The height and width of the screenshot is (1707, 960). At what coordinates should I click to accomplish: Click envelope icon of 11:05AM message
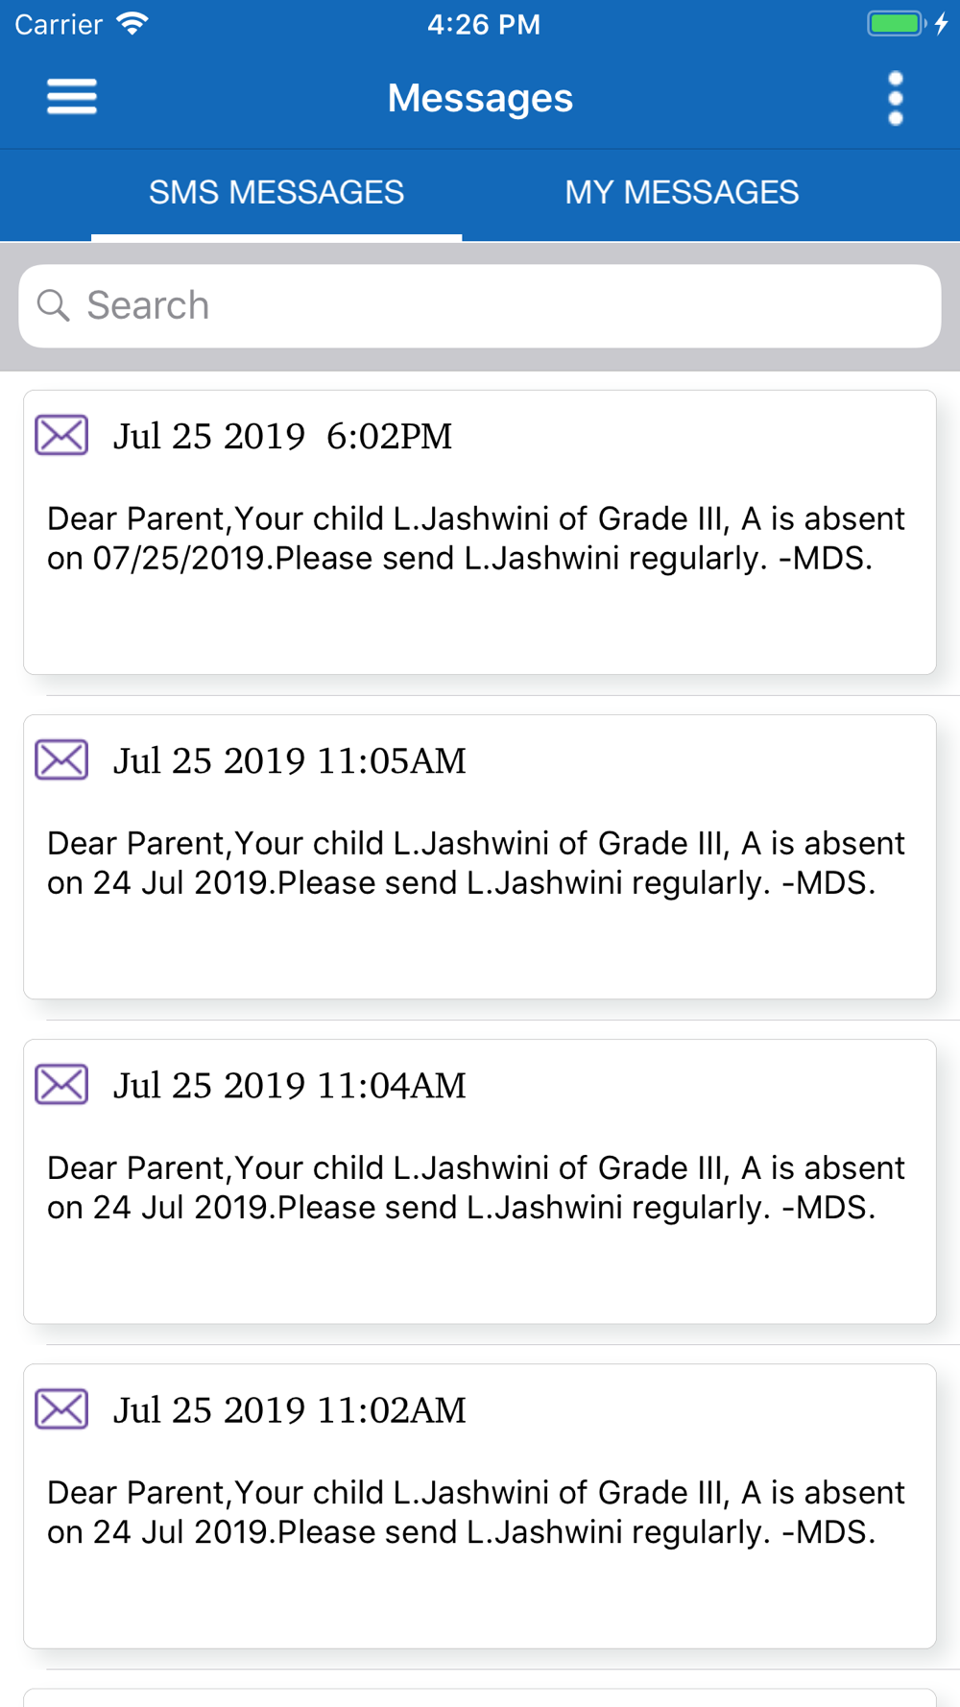61,759
